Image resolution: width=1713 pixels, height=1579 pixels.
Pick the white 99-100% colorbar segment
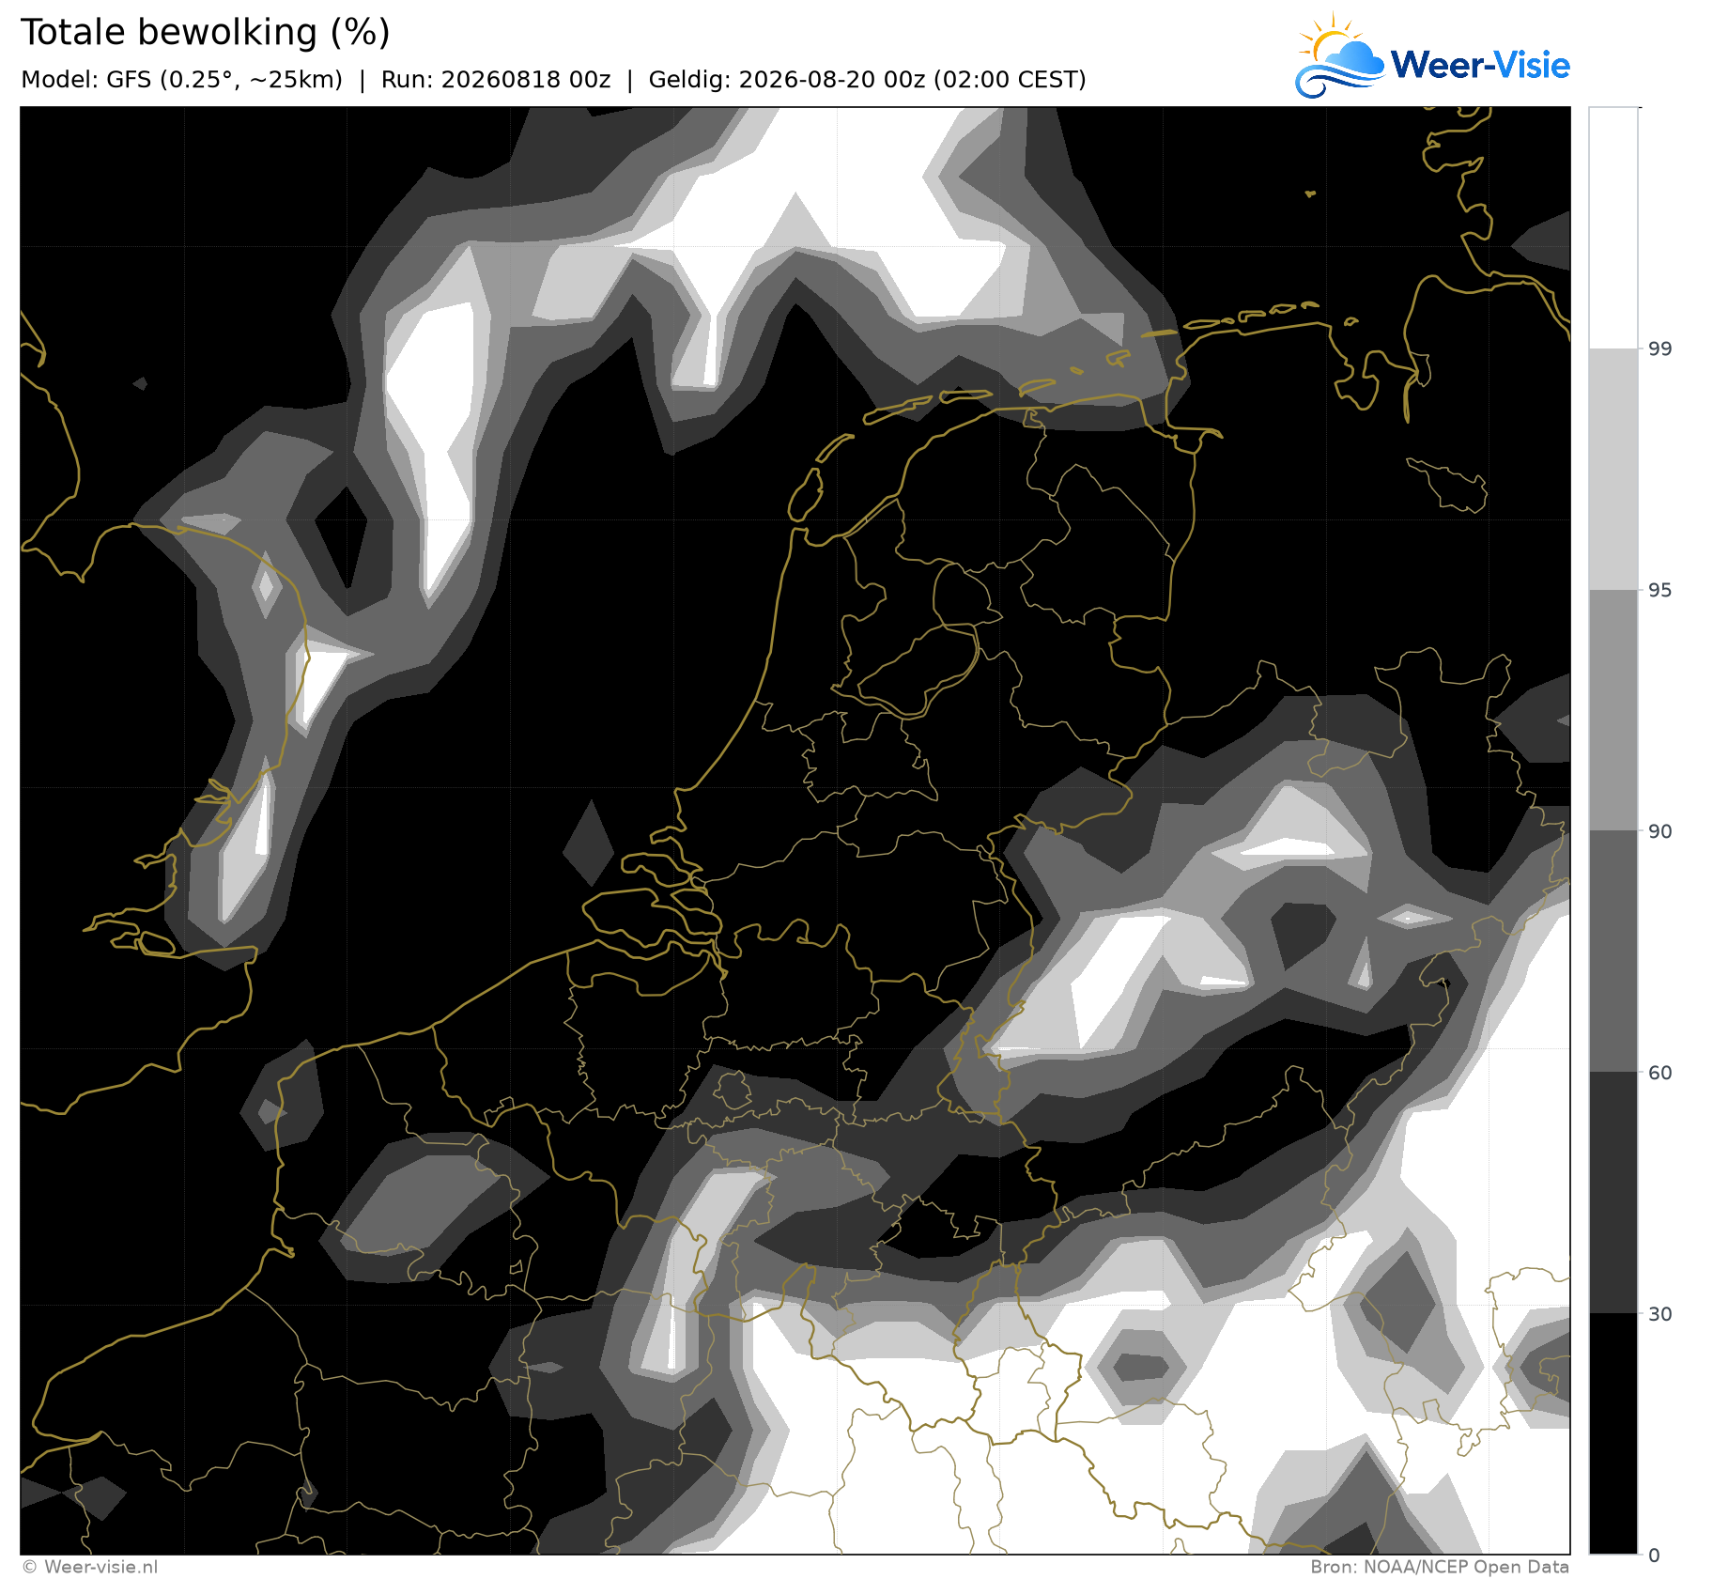click(1613, 228)
